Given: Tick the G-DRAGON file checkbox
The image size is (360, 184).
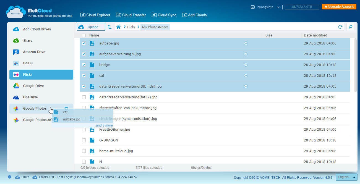Looking at the screenshot, I should click(84, 140).
